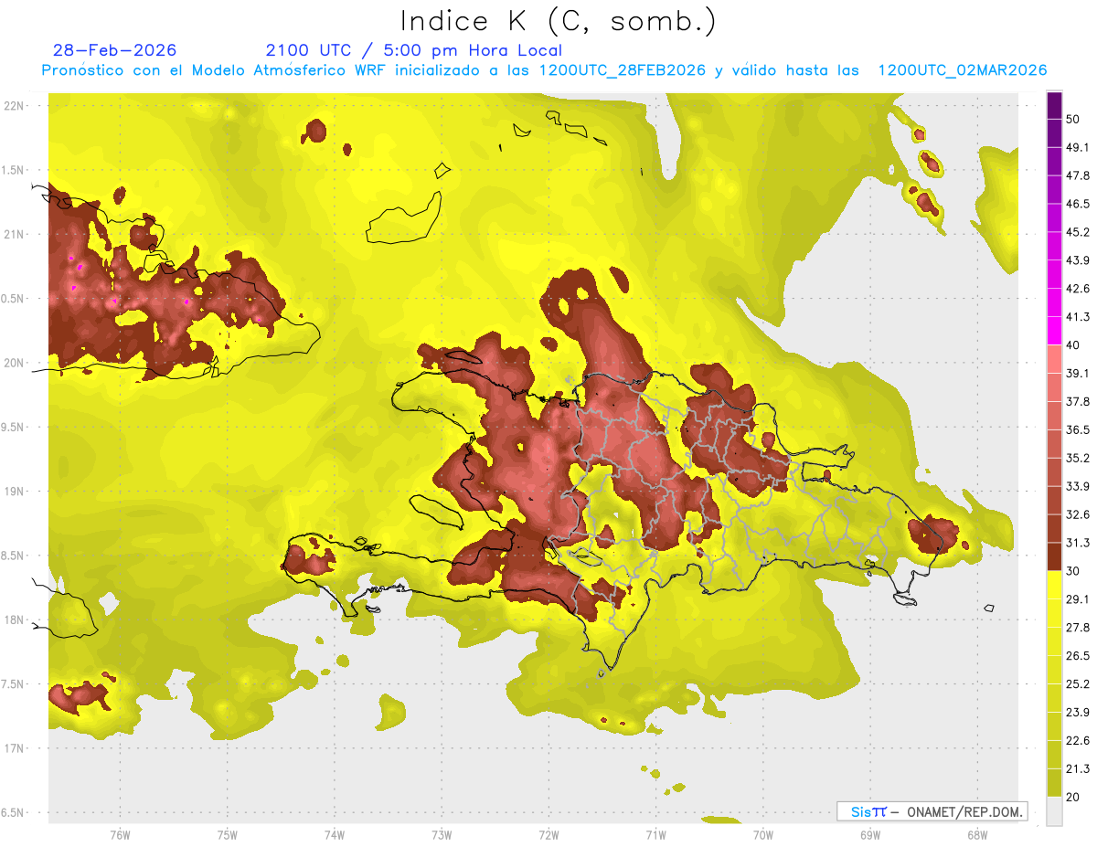This screenshot has width=1097, height=847.
Task: Click the 17N latitude axis label
Action: (x=15, y=748)
